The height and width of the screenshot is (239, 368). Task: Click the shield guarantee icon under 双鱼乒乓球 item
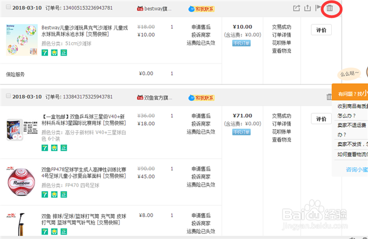(54, 148)
